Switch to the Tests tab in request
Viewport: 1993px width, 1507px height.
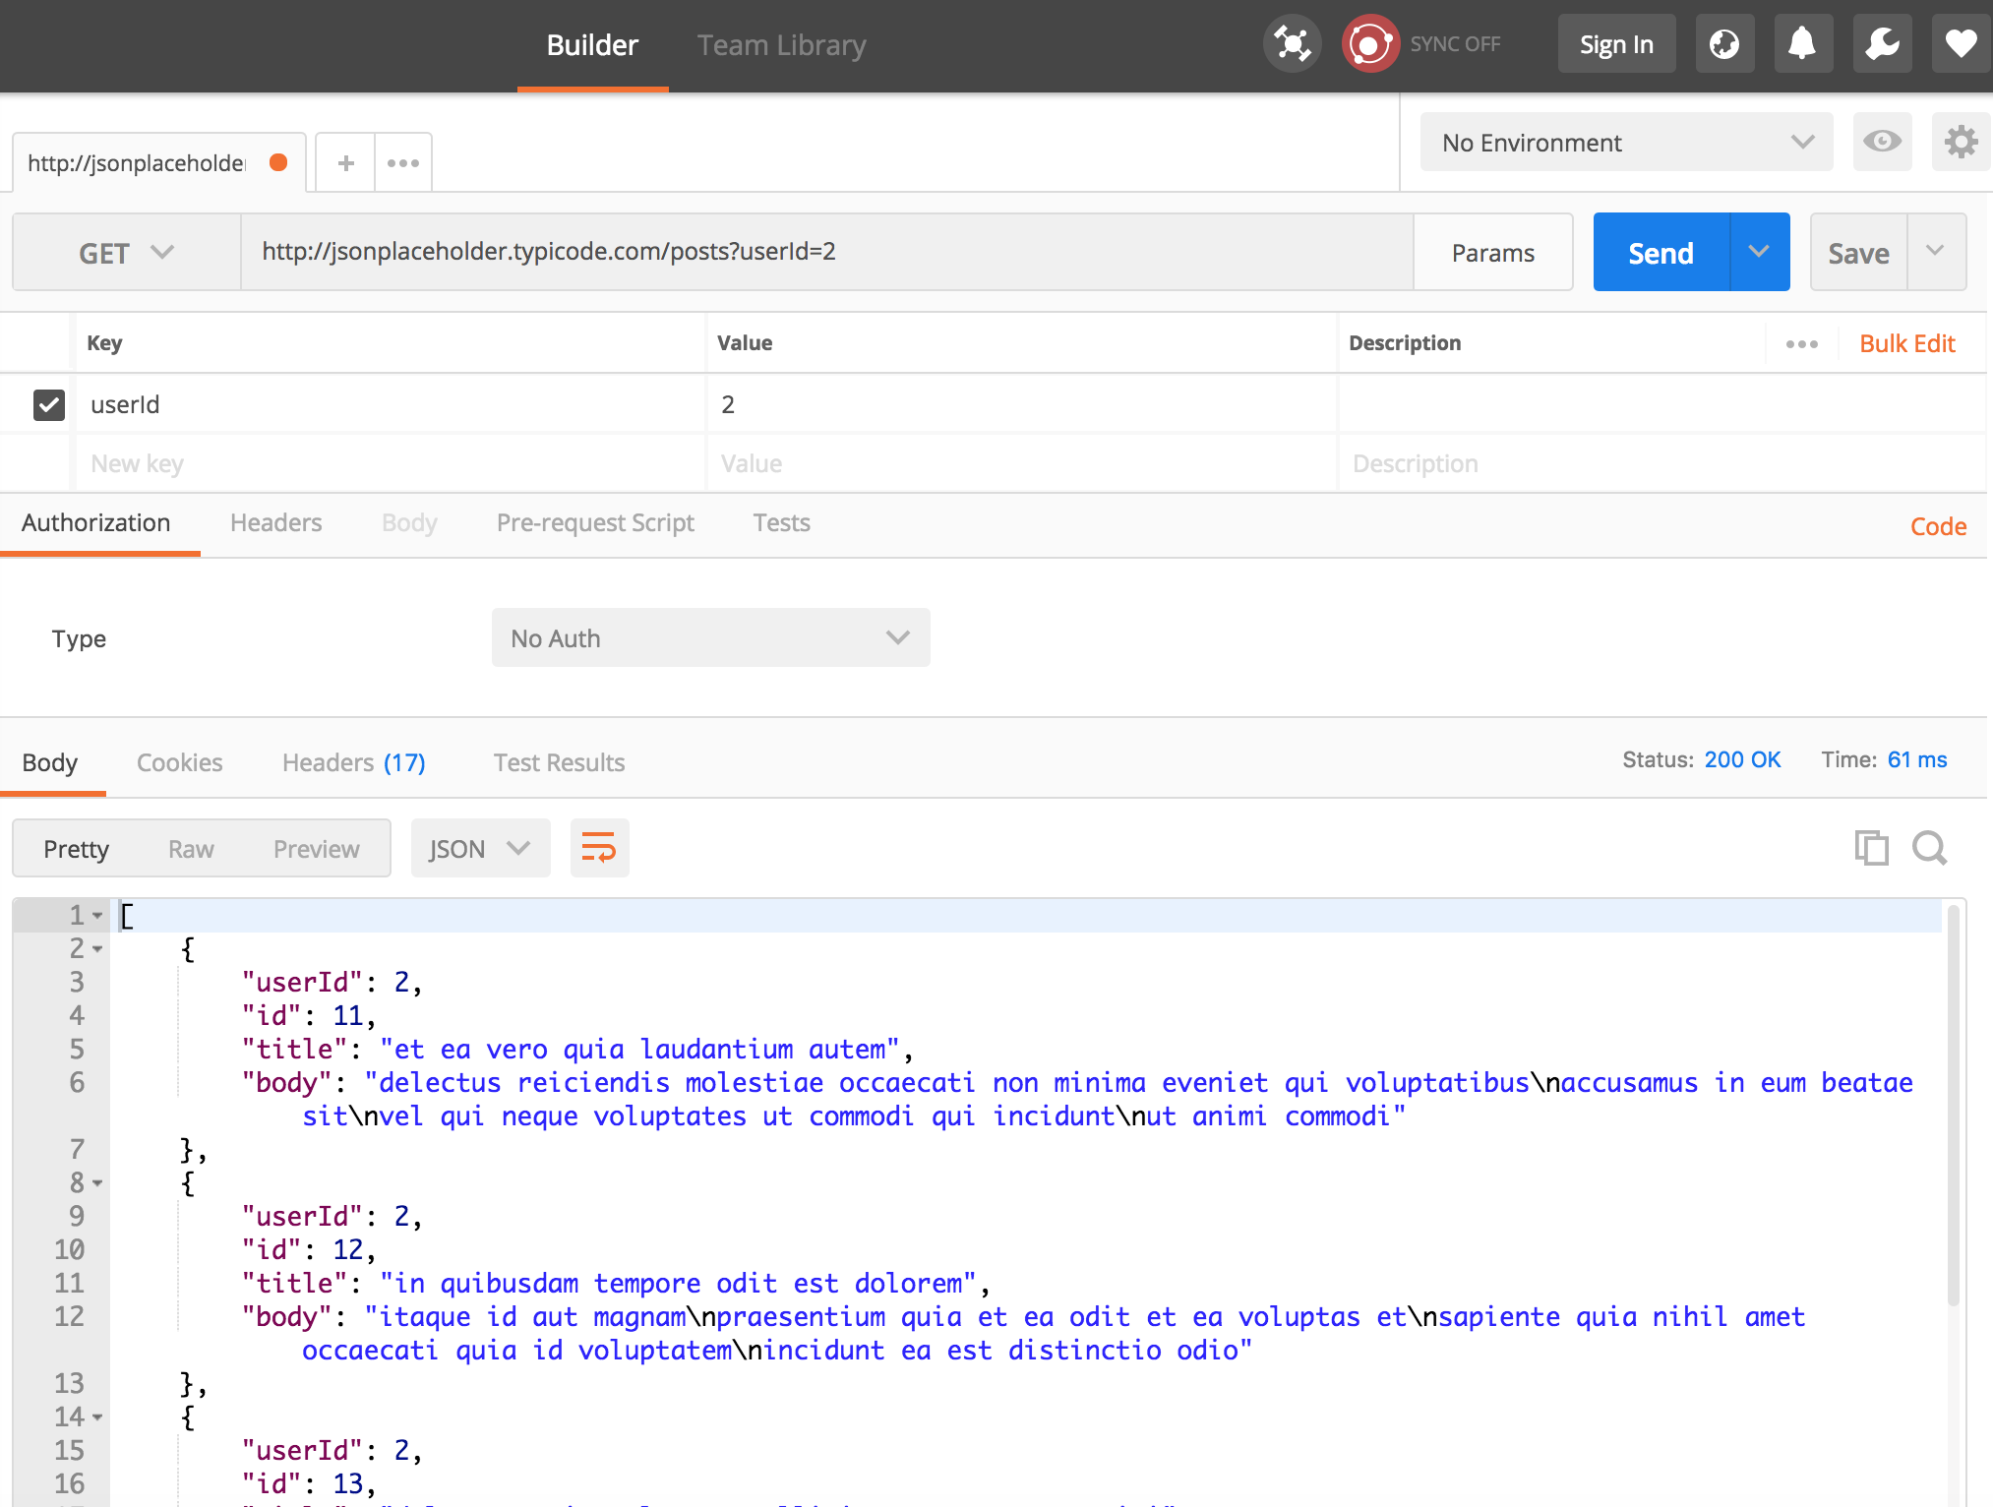click(782, 520)
